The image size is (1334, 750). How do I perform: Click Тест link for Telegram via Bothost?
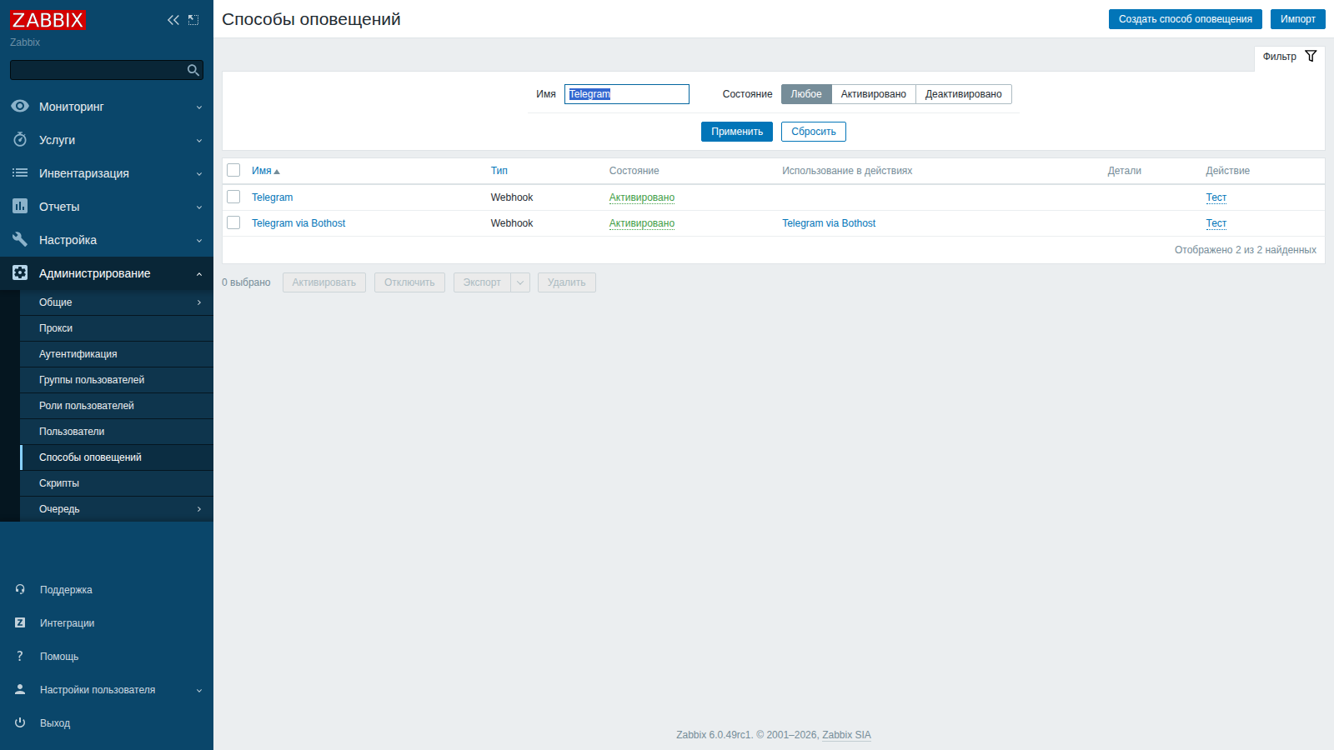(1216, 223)
